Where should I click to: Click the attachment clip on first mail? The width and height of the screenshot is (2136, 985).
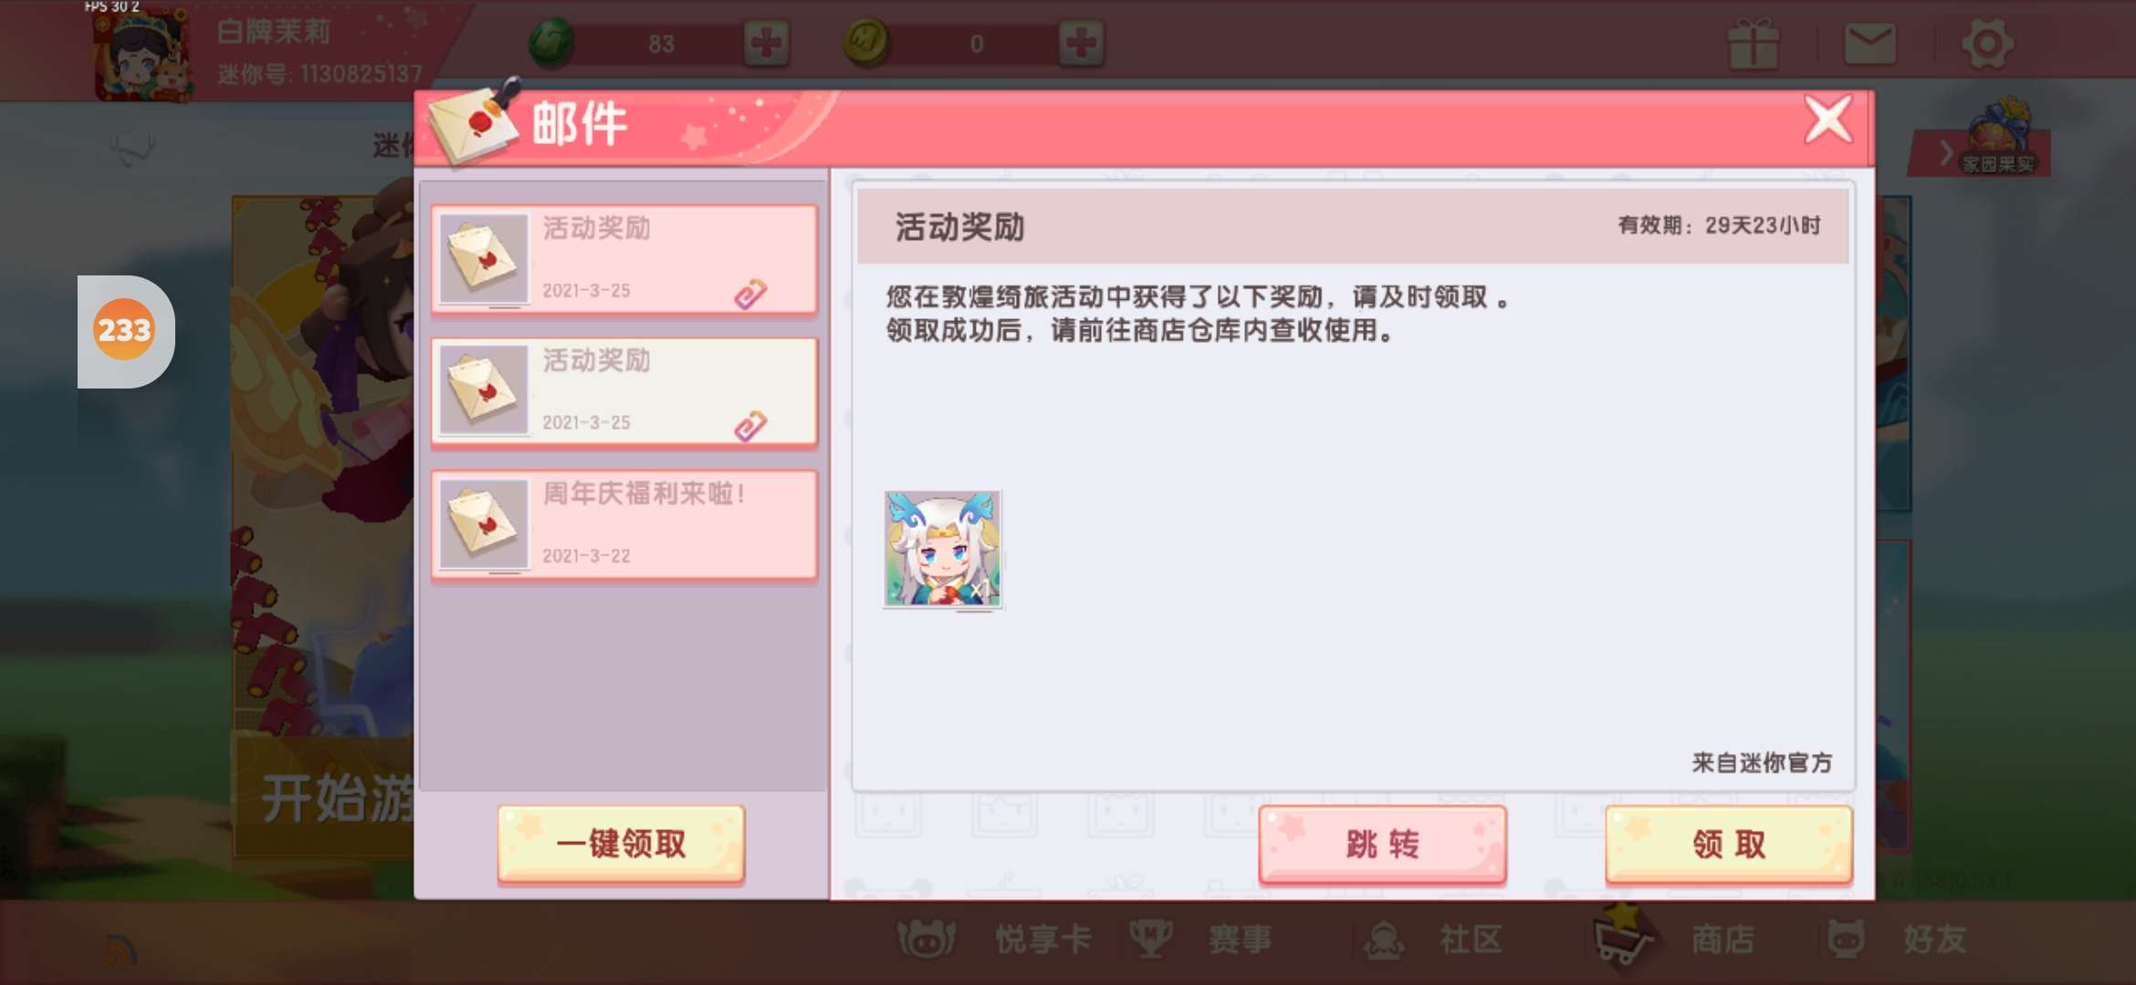tap(750, 294)
